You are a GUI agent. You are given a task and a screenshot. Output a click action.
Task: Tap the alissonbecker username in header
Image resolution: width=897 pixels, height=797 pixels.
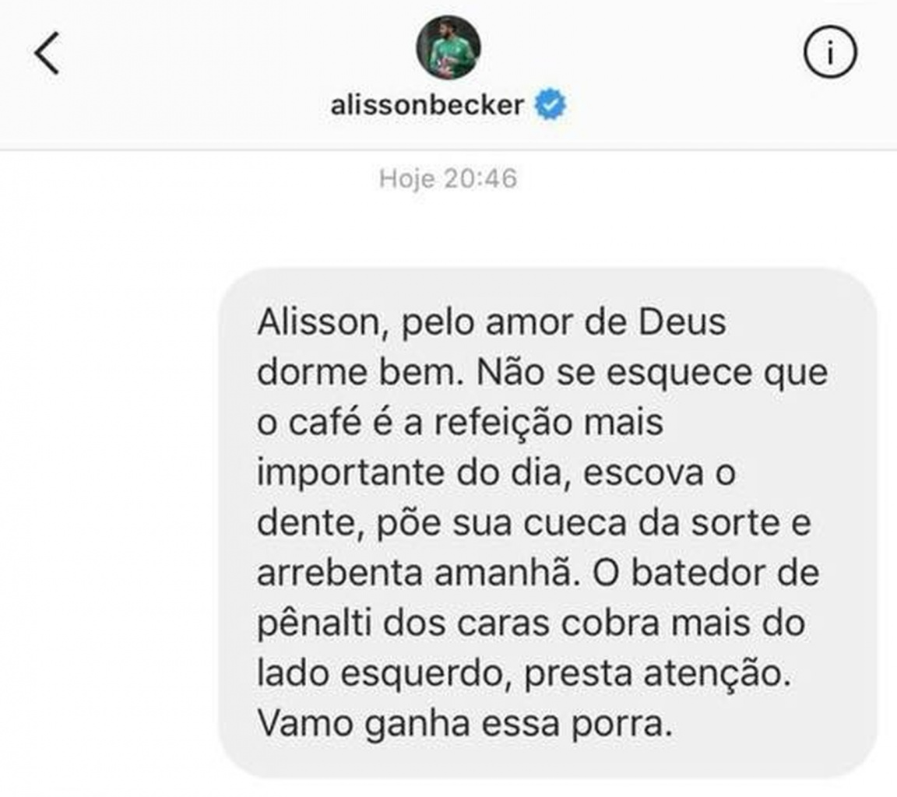[427, 105]
